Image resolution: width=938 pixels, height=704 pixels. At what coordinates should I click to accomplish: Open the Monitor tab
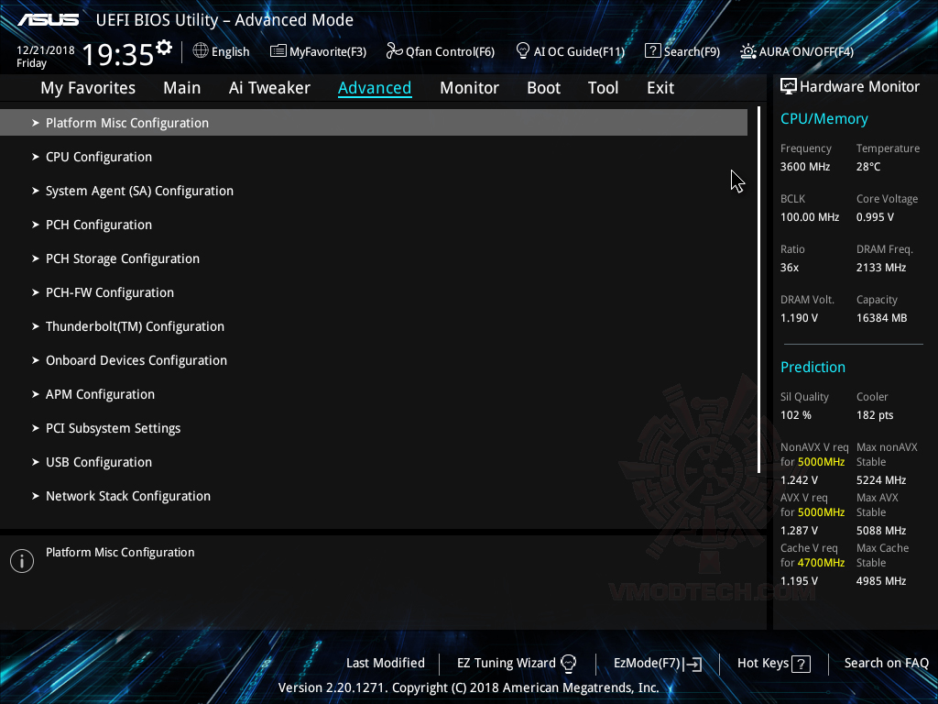point(469,88)
